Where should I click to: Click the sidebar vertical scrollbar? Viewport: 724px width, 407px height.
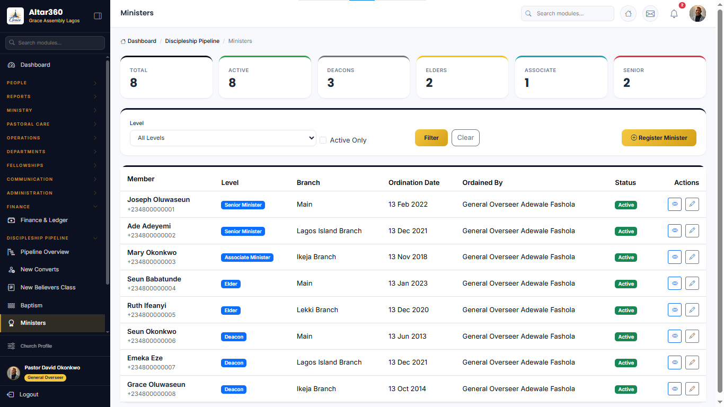pyautogui.click(x=108, y=172)
